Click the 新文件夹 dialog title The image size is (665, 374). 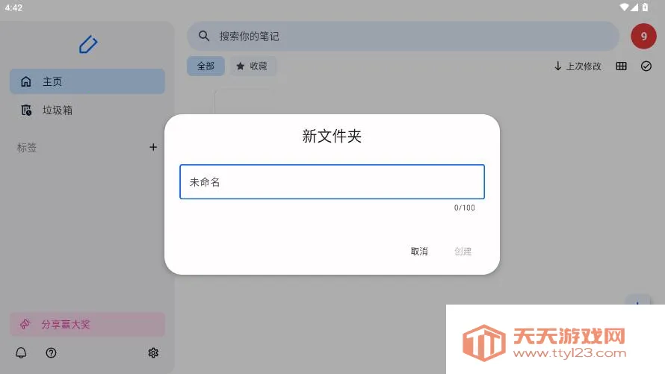pos(332,136)
